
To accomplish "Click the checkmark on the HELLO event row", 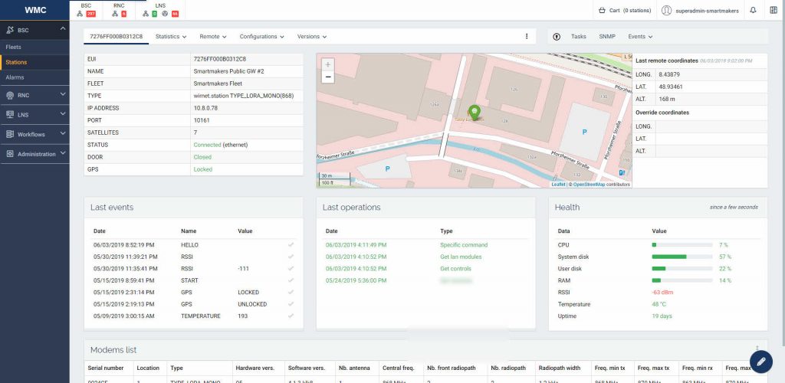I will (291, 245).
